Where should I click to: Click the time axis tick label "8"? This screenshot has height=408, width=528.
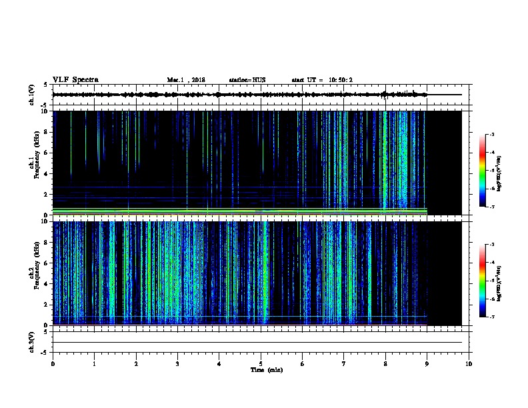click(385, 364)
